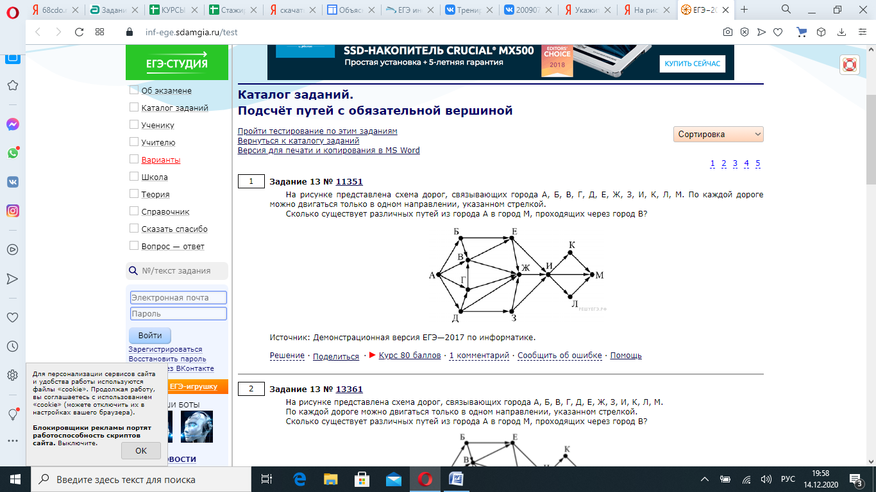
Task: Open the sidebar player icon
Action: [12, 250]
